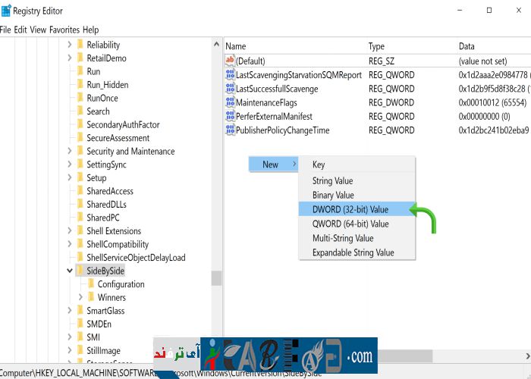Click the Registry Editor app icon in title bar
This screenshot has height=379, width=531.
7,11
